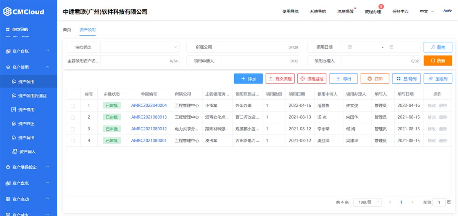
Task: Click the start date calendar icon
Action: tap(350, 47)
